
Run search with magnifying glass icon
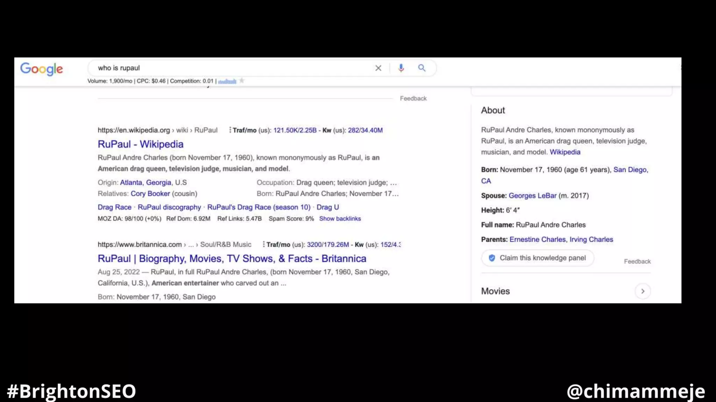pos(422,68)
